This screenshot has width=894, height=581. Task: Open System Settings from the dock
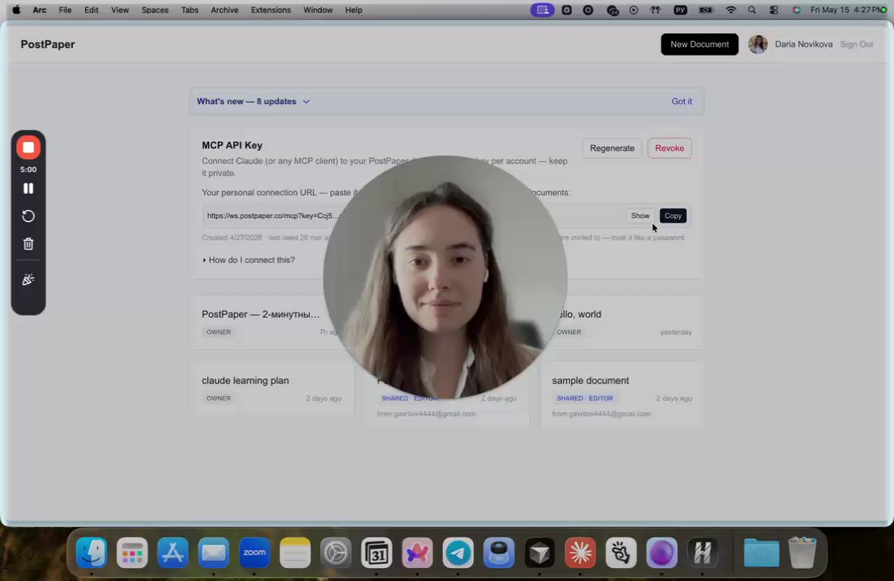[336, 552]
